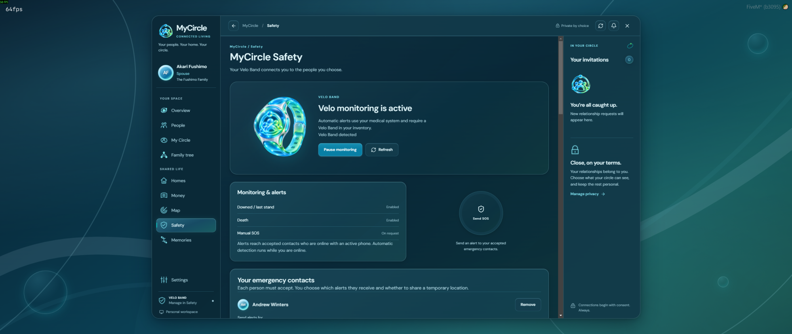Image resolution: width=792 pixels, height=334 pixels.
Task: Click the Death alert row
Action: coord(318,220)
